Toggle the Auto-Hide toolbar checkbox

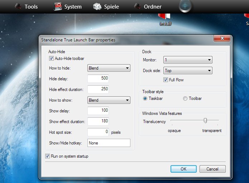pos(51,59)
